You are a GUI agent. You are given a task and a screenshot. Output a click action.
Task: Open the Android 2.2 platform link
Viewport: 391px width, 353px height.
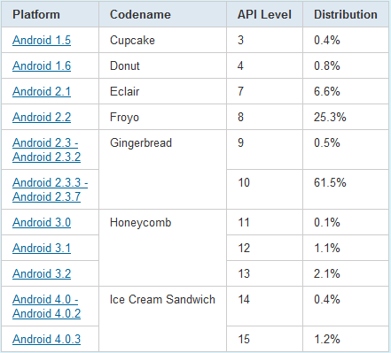[42, 117]
